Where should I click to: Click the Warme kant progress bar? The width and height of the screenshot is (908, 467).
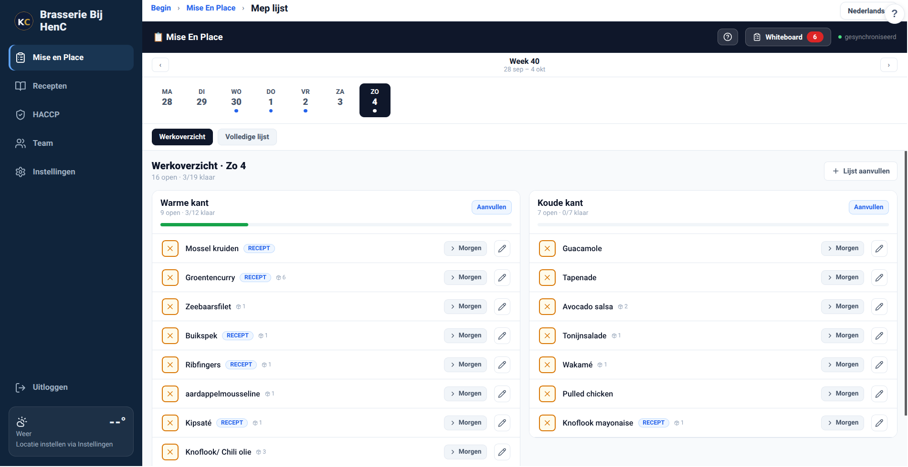click(336, 224)
